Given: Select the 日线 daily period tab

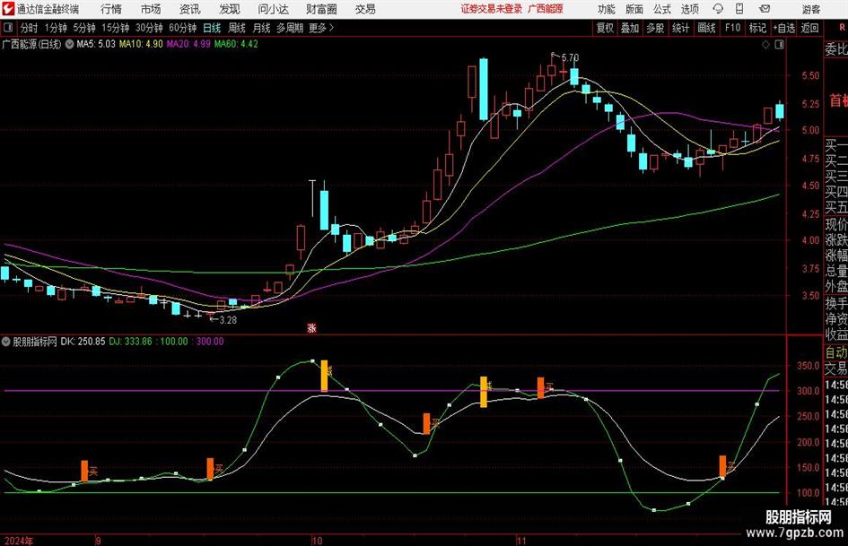Looking at the screenshot, I should pyautogui.click(x=212, y=28).
